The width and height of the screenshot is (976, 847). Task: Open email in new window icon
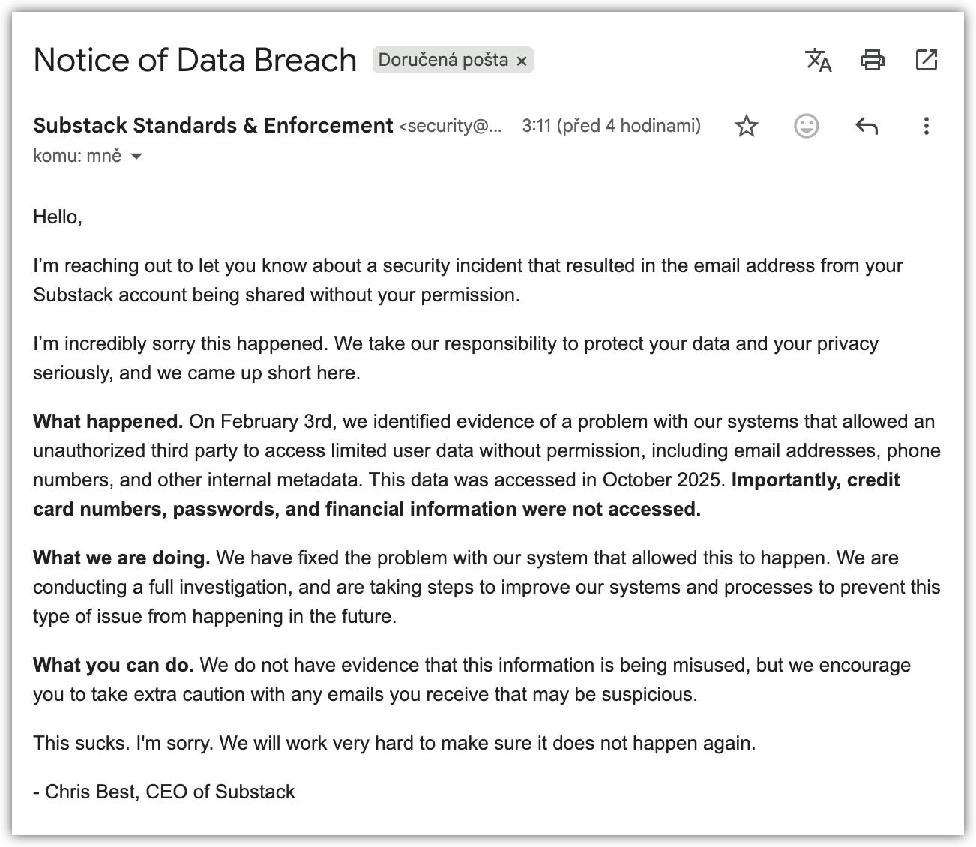coord(927,60)
